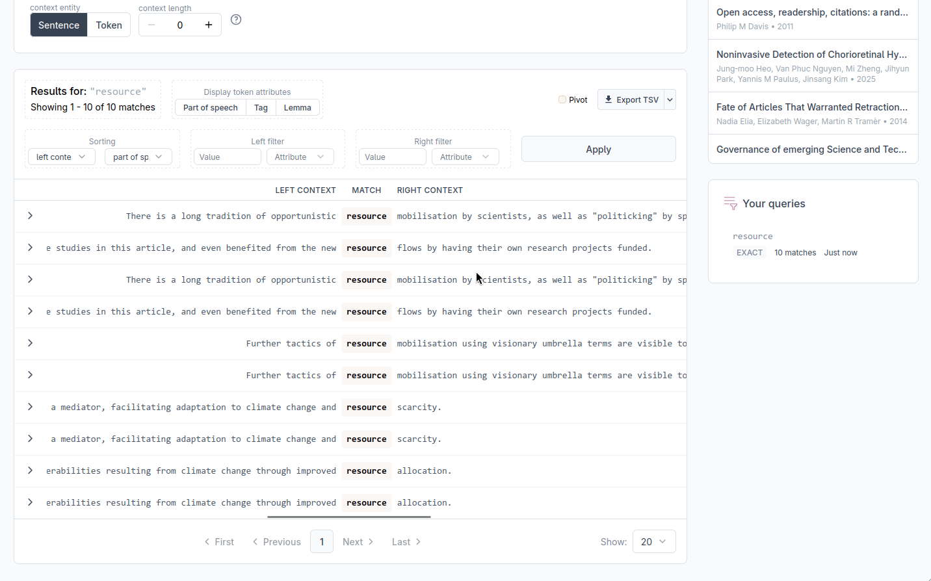Open the Show 20 results dropdown
The image size is (931, 581).
[x=653, y=541]
